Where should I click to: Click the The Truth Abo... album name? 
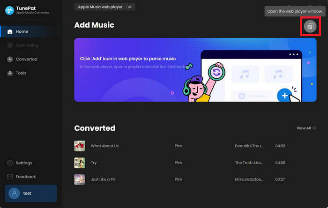(x=249, y=163)
